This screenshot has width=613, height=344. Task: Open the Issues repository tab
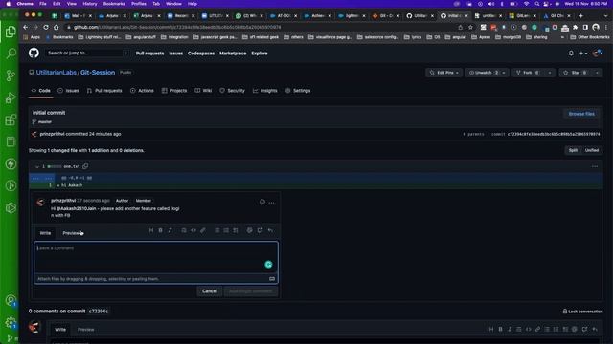[x=68, y=91]
